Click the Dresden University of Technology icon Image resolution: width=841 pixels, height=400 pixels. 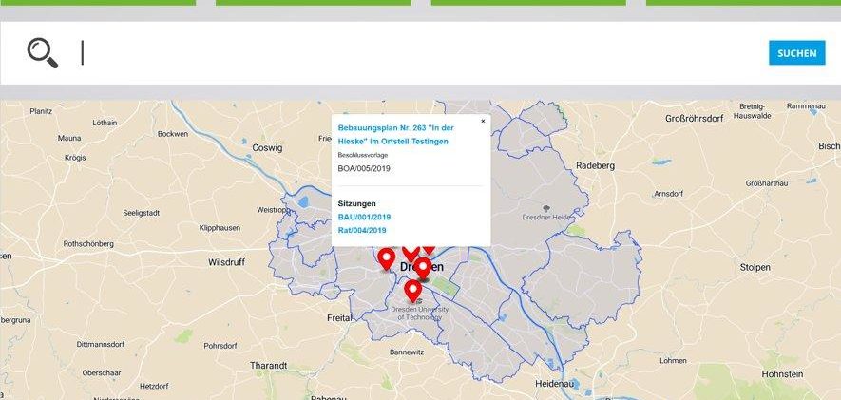click(417, 301)
